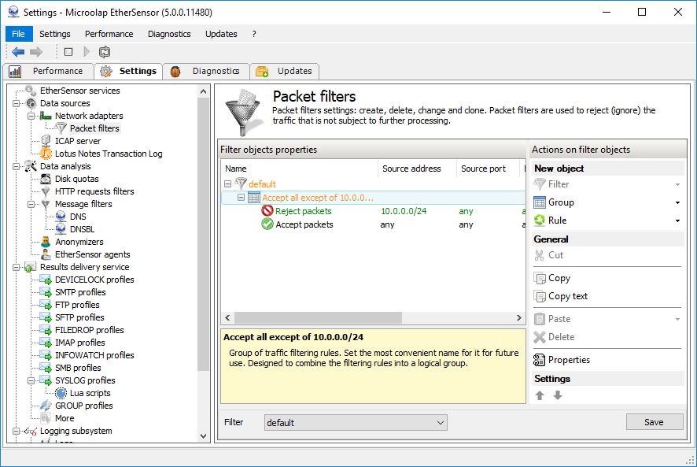Collapse the Accept all except group
This screenshot has height=467, width=697.
click(x=241, y=197)
